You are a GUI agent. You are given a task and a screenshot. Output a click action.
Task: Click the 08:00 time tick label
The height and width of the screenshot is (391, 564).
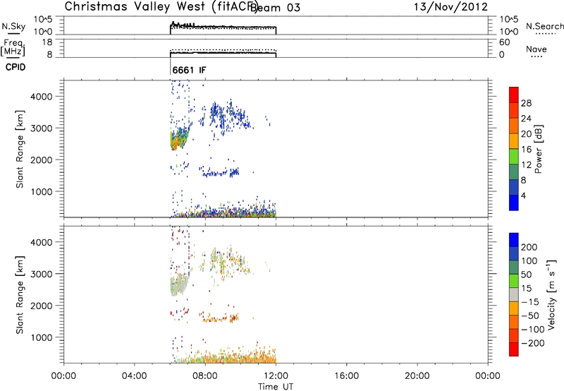pos(205,376)
